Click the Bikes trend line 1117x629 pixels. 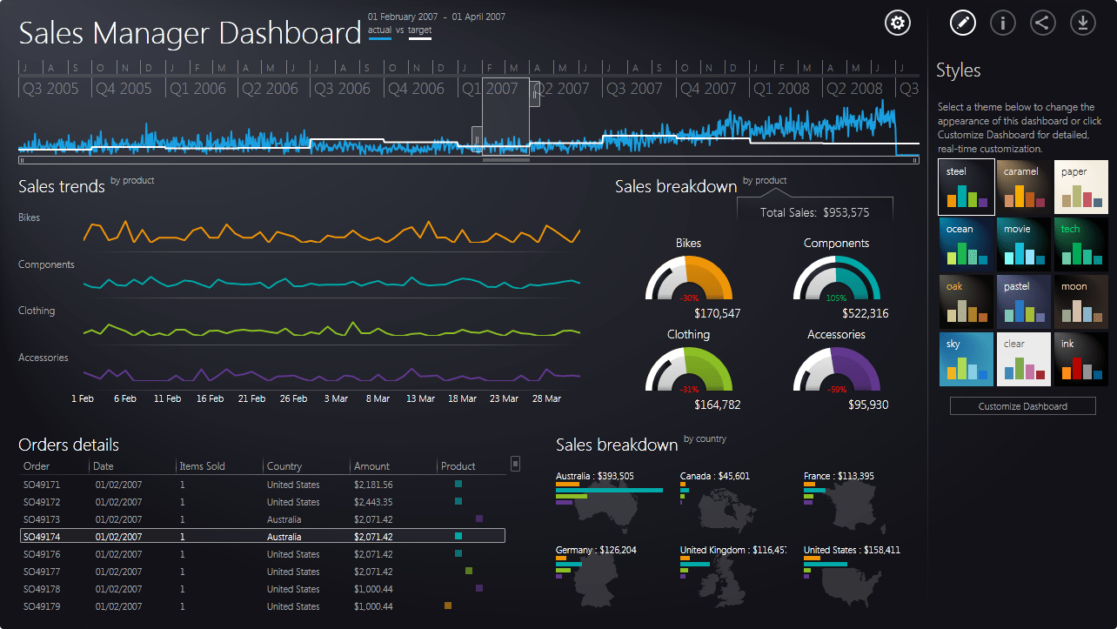point(331,232)
